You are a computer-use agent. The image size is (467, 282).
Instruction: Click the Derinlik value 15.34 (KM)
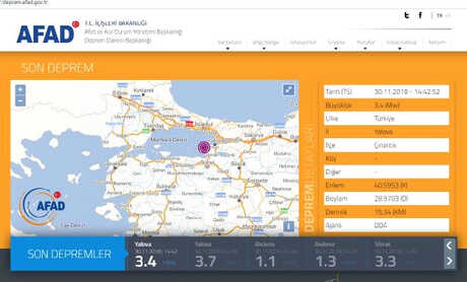(x=390, y=212)
